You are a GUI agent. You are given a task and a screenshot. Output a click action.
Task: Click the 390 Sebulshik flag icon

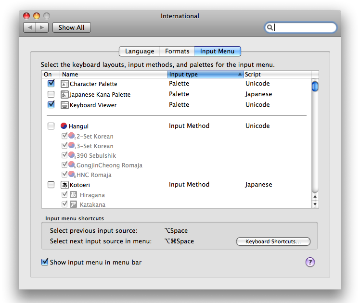pos(72,155)
